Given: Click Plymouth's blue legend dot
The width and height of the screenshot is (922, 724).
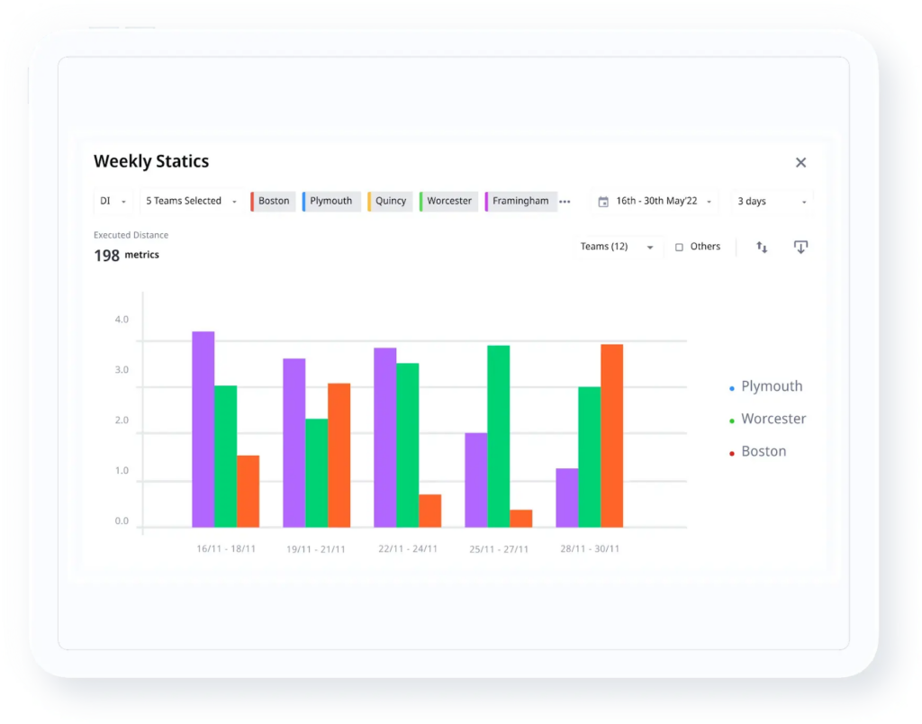Looking at the screenshot, I should [x=732, y=386].
